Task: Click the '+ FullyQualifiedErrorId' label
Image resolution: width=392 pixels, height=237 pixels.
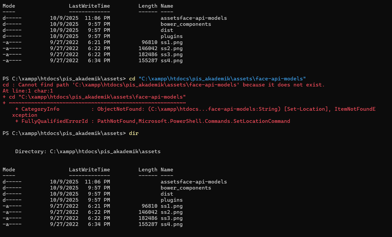Action: [52, 121]
